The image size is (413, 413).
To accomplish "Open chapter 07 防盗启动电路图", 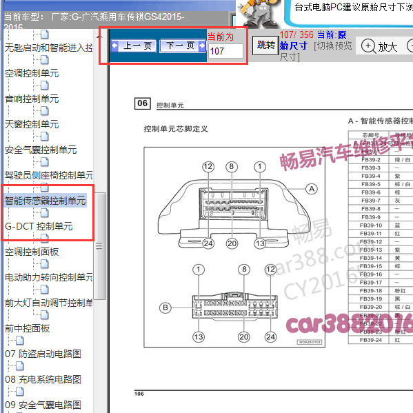I will click(x=43, y=354).
